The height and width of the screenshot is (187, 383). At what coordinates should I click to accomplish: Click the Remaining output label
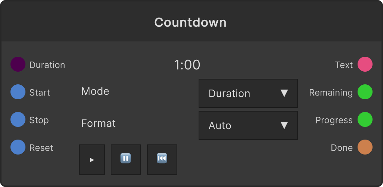click(x=331, y=93)
